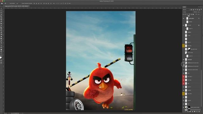203x114 pixels.
Task: Enable Quick Mask mode icon in toolbar
Action: [1, 60]
